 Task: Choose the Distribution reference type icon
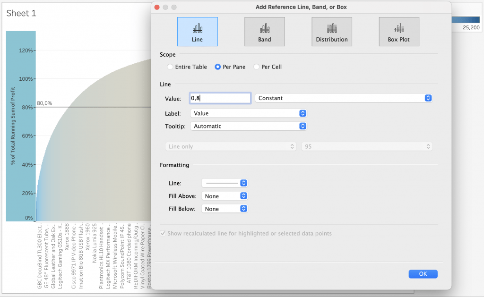click(331, 32)
